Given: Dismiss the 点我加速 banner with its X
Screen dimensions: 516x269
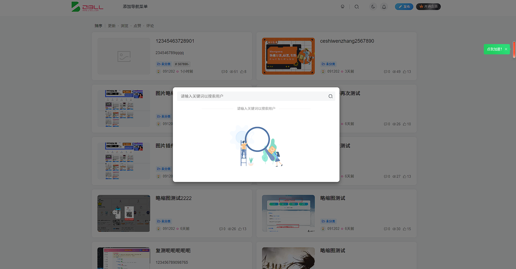Looking at the screenshot, I should tap(506, 49).
